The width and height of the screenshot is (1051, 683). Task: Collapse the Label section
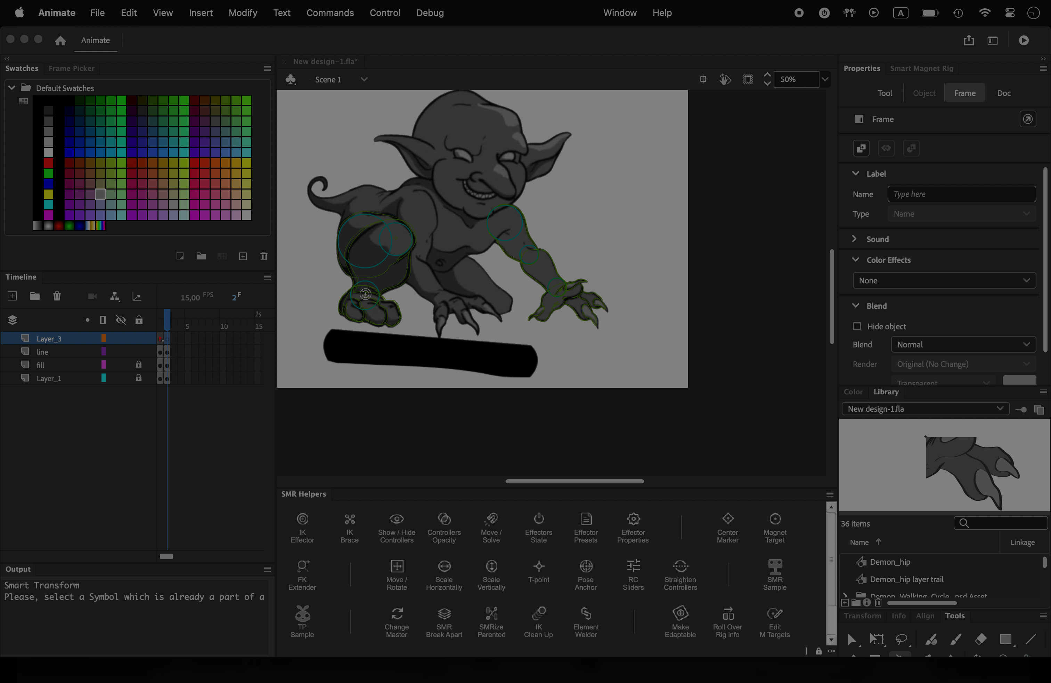pos(855,173)
